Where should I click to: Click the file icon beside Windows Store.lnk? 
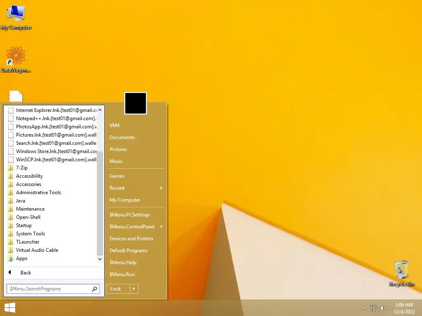(x=11, y=151)
